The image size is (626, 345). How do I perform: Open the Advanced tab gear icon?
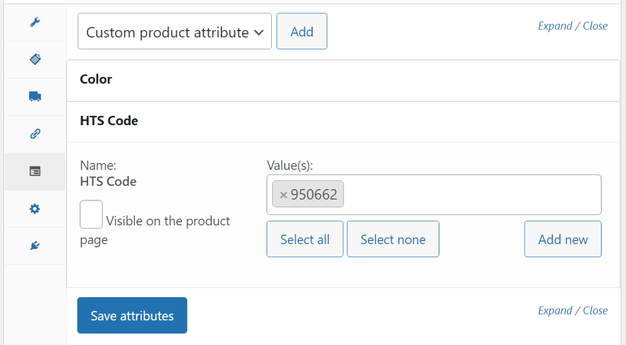tap(35, 209)
